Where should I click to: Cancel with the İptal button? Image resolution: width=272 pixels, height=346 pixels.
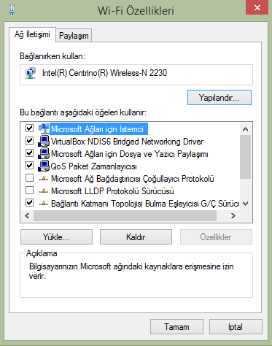coord(236,327)
